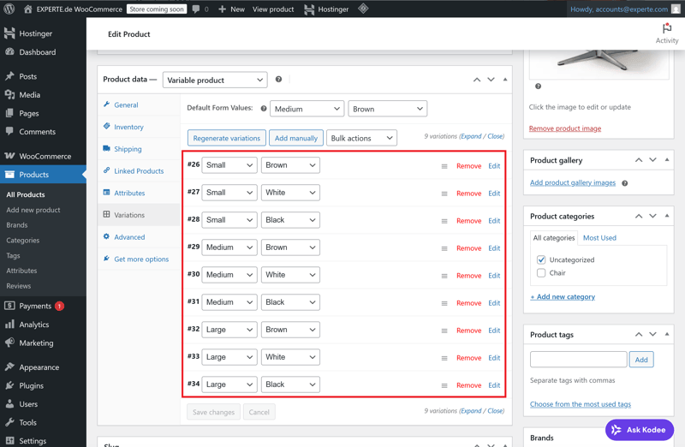The height and width of the screenshot is (447, 685).
Task: Click Remove link for variation #31
Action: (x=468, y=303)
